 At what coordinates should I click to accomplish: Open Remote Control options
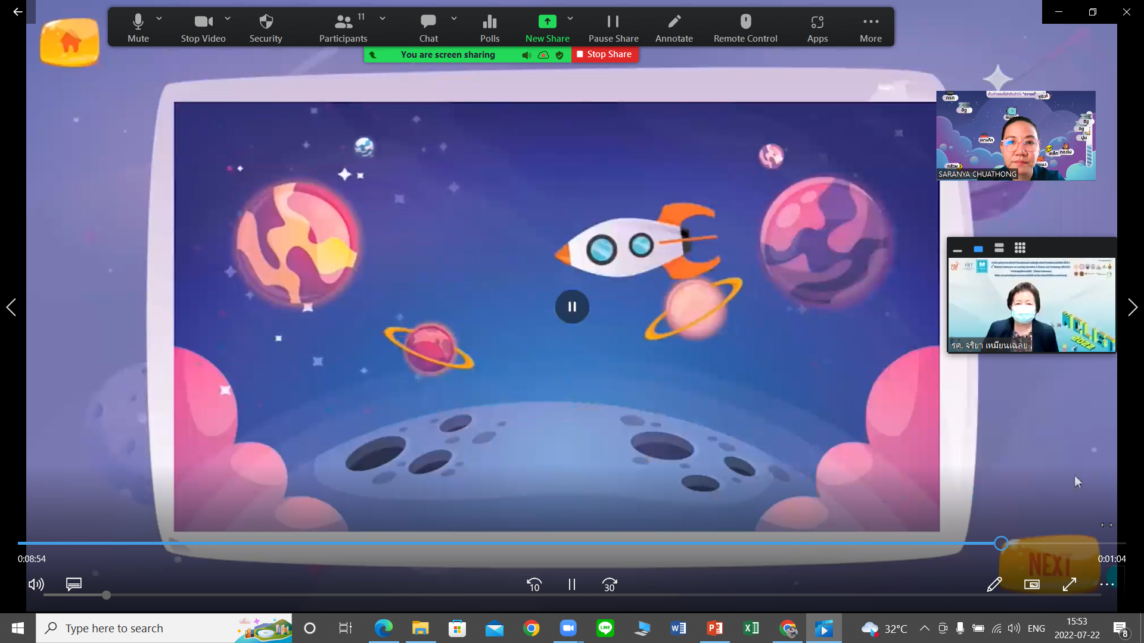coord(745,27)
